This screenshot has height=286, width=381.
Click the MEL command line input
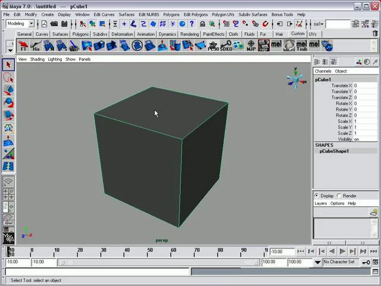(97, 272)
